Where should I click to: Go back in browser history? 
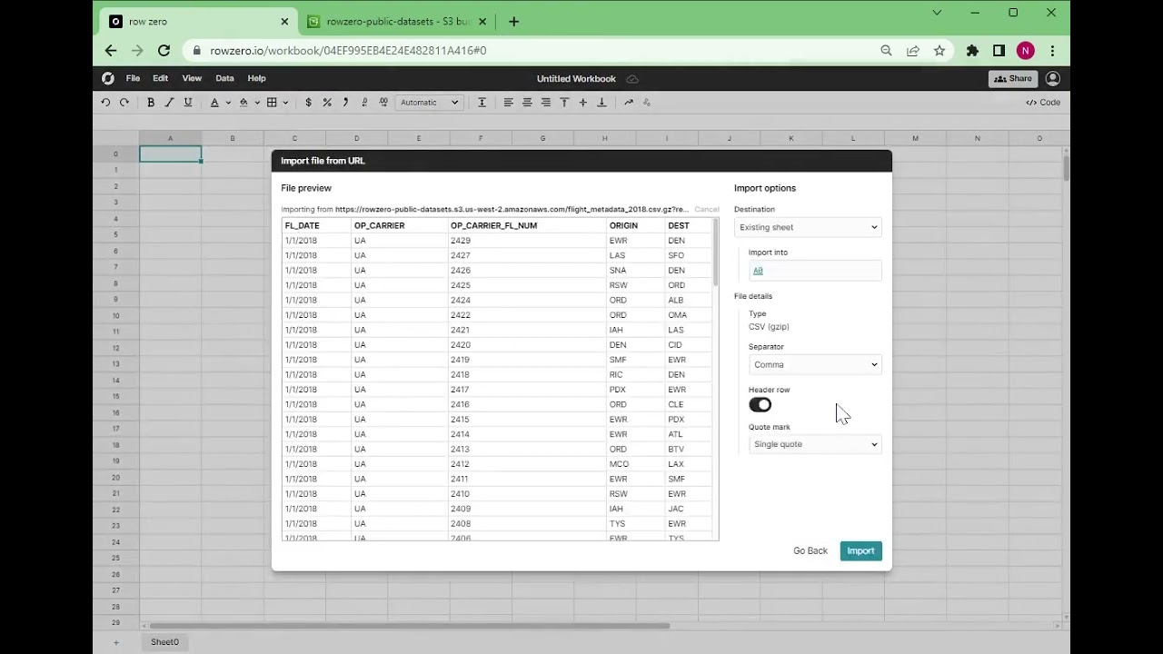click(111, 51)
